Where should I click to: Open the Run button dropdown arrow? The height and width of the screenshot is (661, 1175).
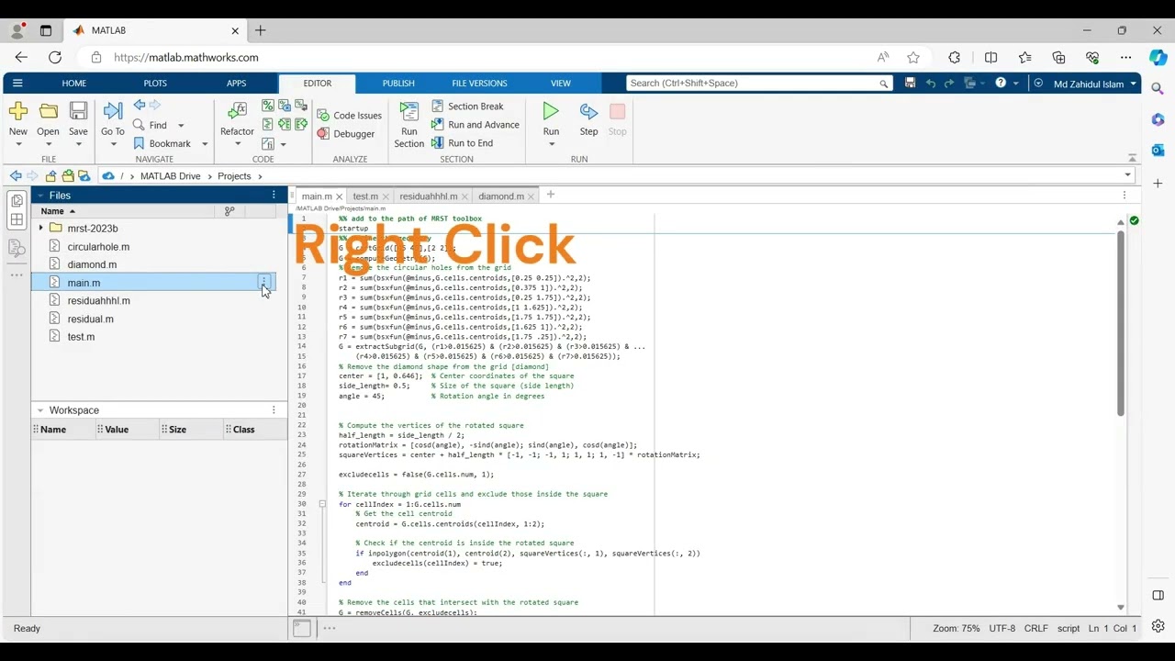[x=551, y=144]
